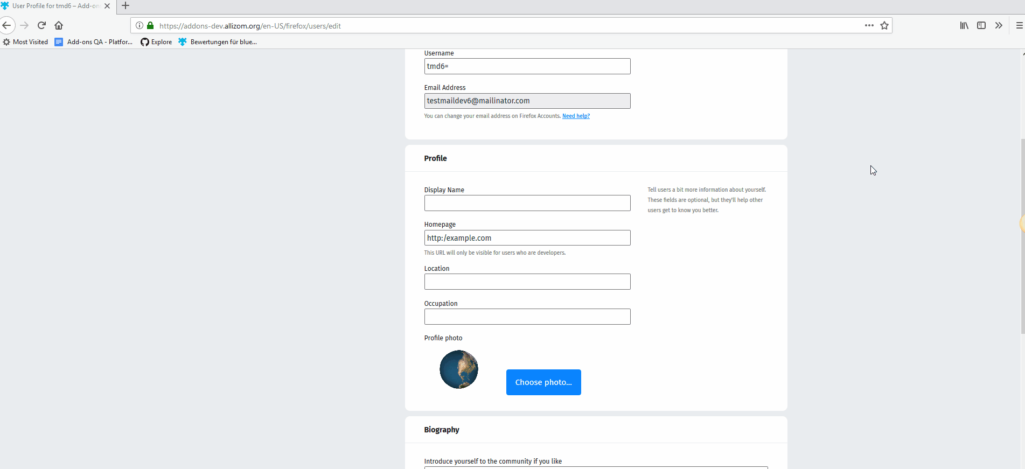The image size is (1025, 469).
Task: Focus the Occupation input field
Action: [527, 317]
